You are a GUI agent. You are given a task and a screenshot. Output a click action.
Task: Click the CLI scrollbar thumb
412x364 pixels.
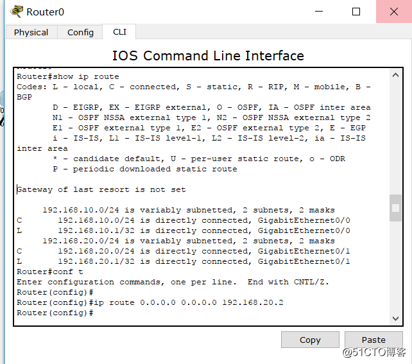[x=395, y=208]
